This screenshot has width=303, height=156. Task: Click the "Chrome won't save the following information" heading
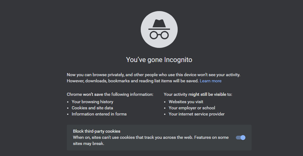[110, 94]
